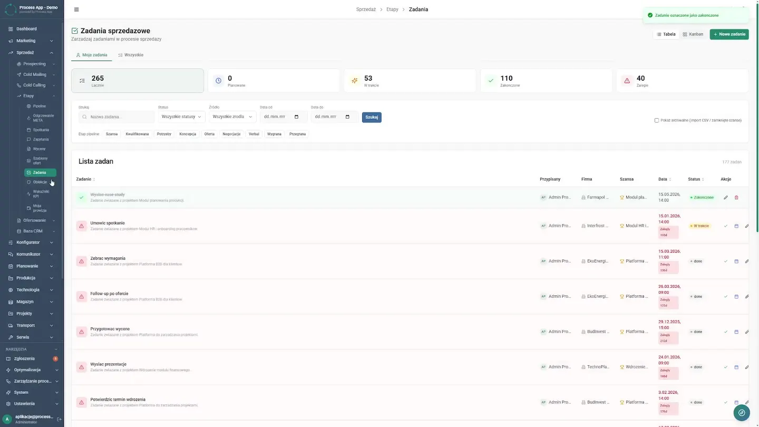The width and height of the screenshot is (759, 427).
Task: Click the warning icon beside 'Umowic spotkanie'
Action: click(x=81, y=226)
